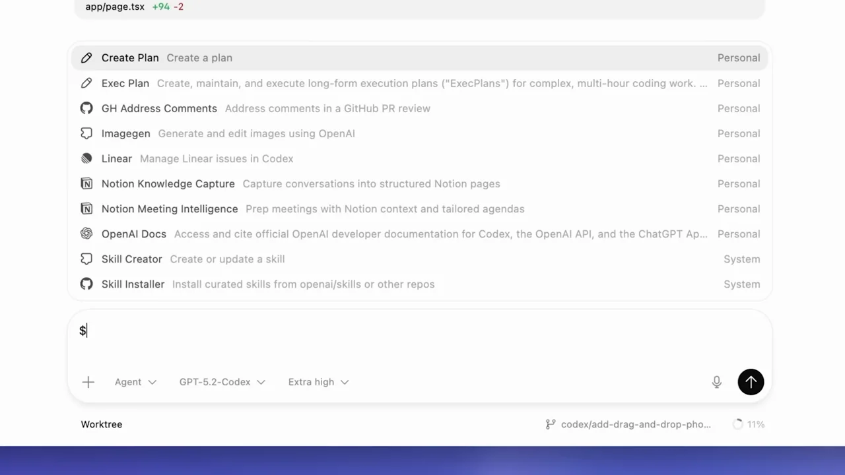Choose the Skill Installer entry
Viewport: 845px width, 475px height.
tap(420, 284)
